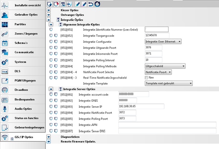Expand Kiezer Opties section
This screenshot has width=219, height=149.
pyautogui.click(x=48, y=10)
